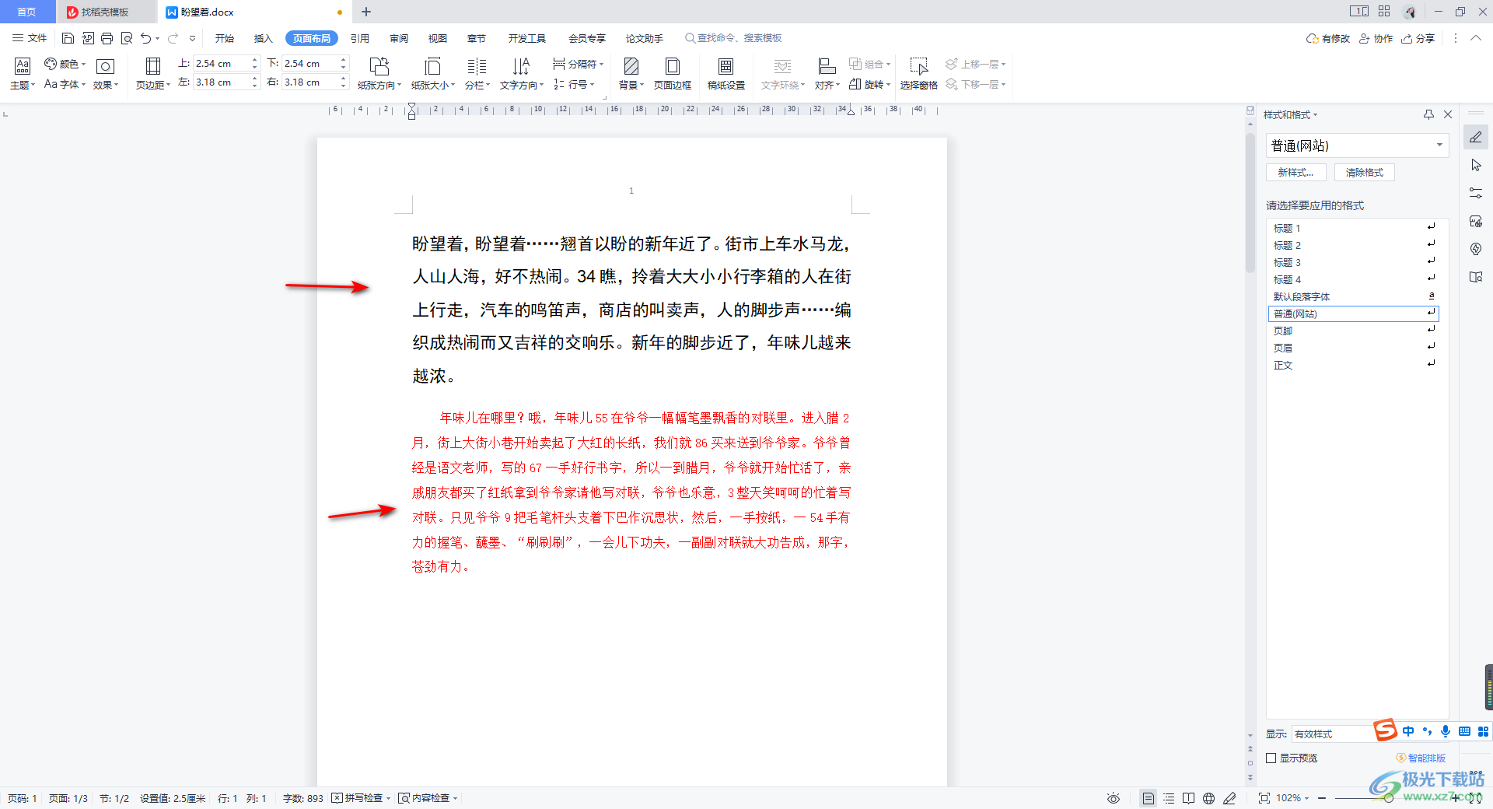
Task: Switch to web layout view in status bar
Action: [x=1208, y=798]
